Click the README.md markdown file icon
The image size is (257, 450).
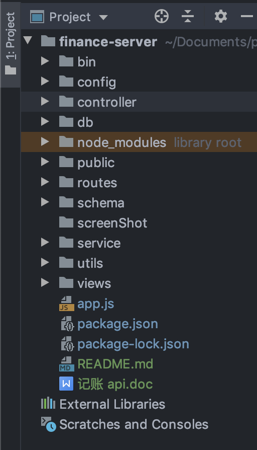click(x=66, y=364)
